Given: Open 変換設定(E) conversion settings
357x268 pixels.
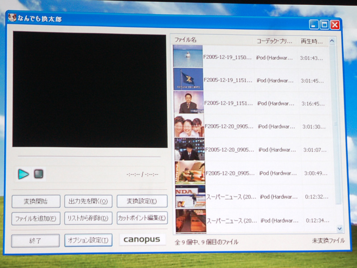Looking at the screenshot, I should (142, 201).
